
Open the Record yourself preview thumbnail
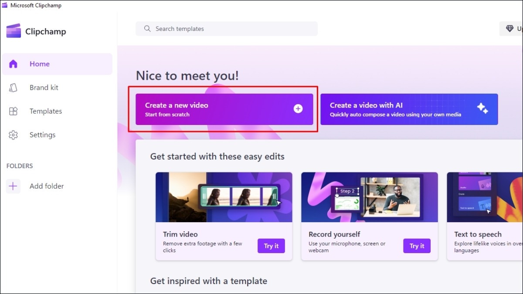pos(370,197)
